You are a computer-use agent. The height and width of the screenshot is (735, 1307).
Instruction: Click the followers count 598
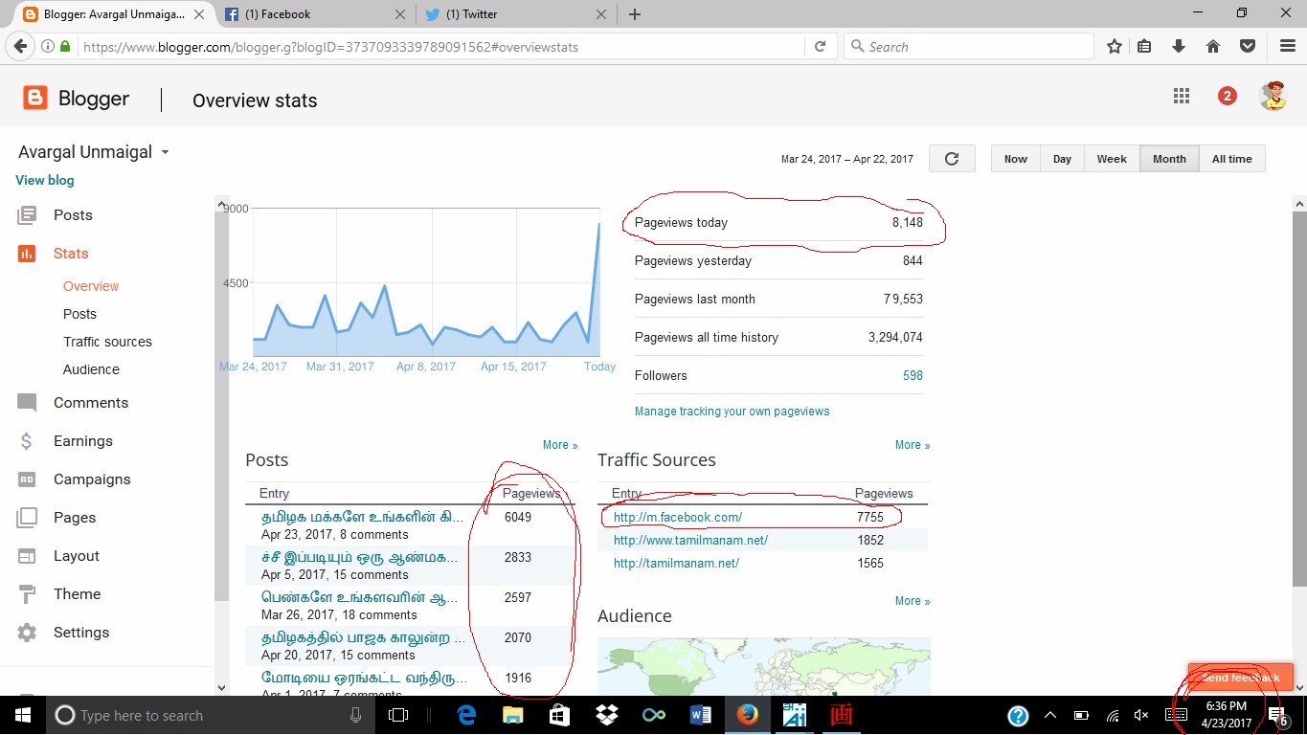[913, 376]
